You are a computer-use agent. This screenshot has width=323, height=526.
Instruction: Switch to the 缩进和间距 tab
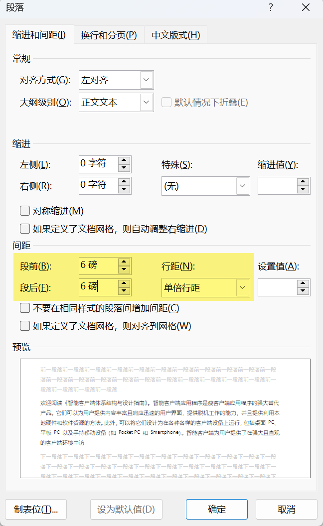39,34
